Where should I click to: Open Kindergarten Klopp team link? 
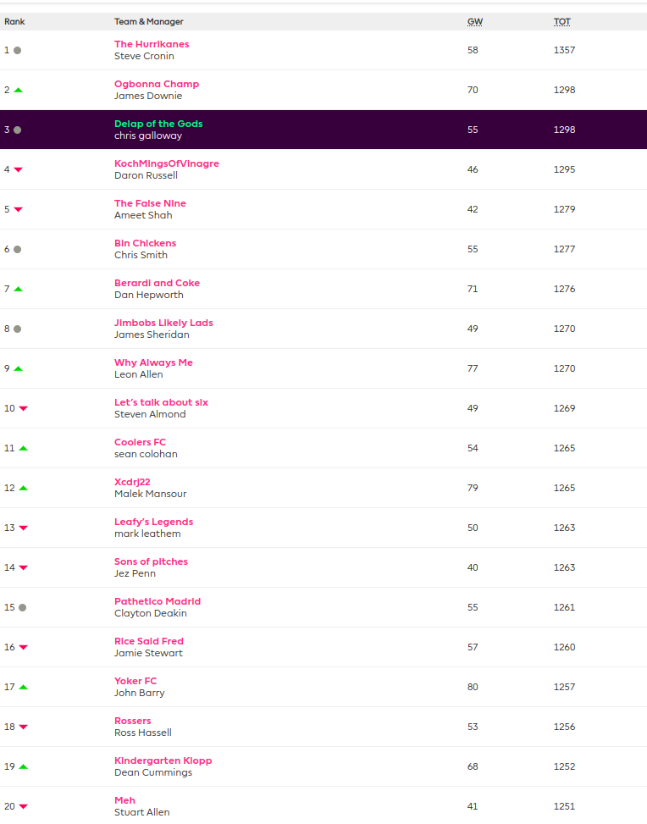(163, 760)
